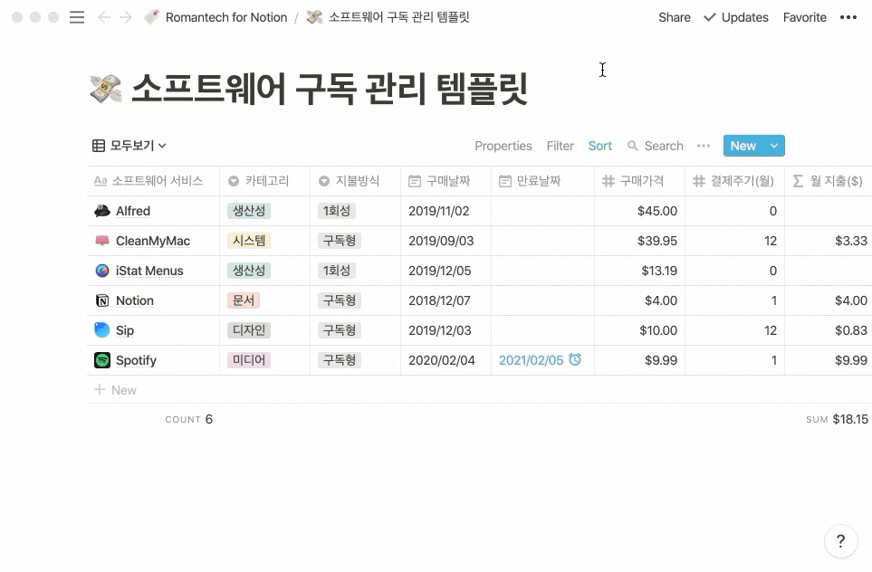Open the 월 지출($) column header menu
872x572 pixels.
click(x=829, y=181)
